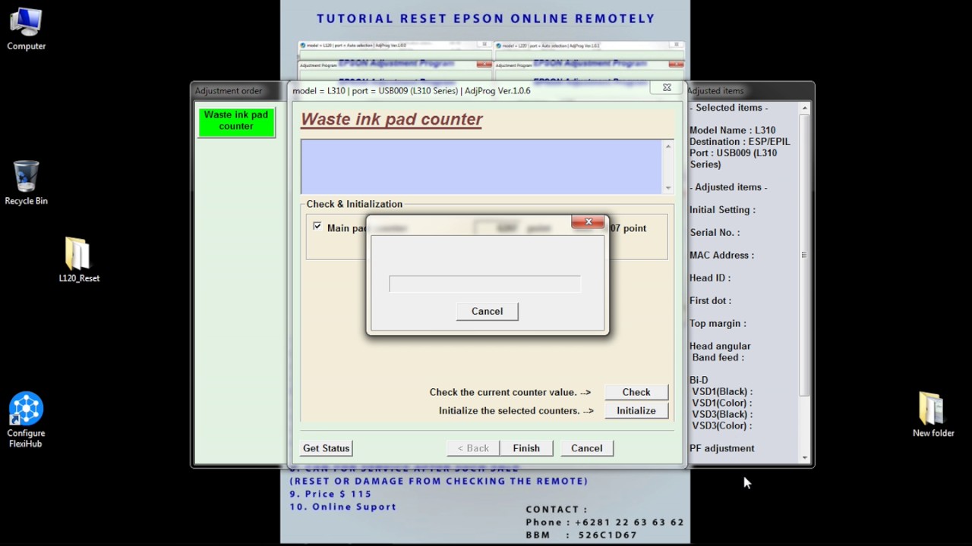Click the 'Destination : ESP/EPIL' text

click(x=740, y=142)
